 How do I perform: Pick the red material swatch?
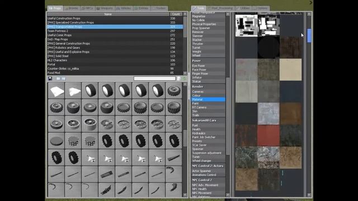pos(268,135)
